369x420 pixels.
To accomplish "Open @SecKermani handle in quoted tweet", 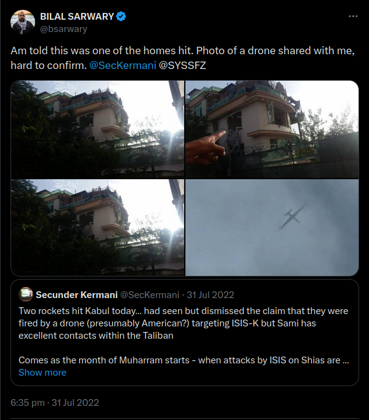I will click(x=150, y=294).
